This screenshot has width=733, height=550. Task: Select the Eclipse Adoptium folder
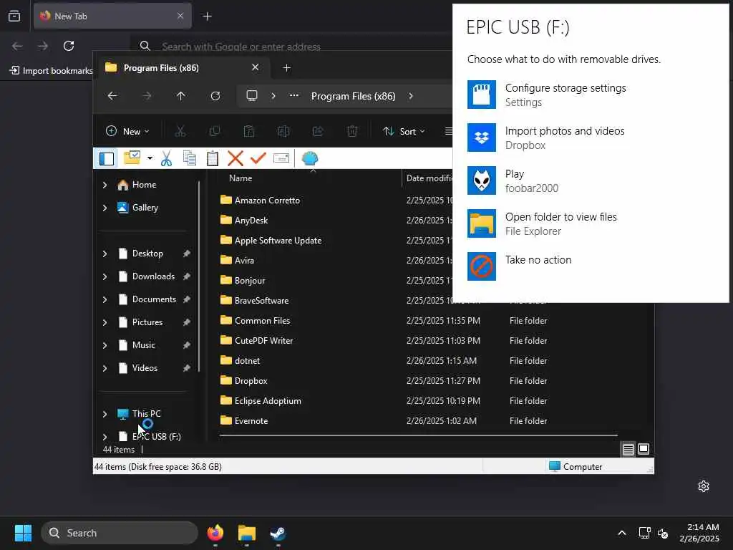[x=268, y=401]
